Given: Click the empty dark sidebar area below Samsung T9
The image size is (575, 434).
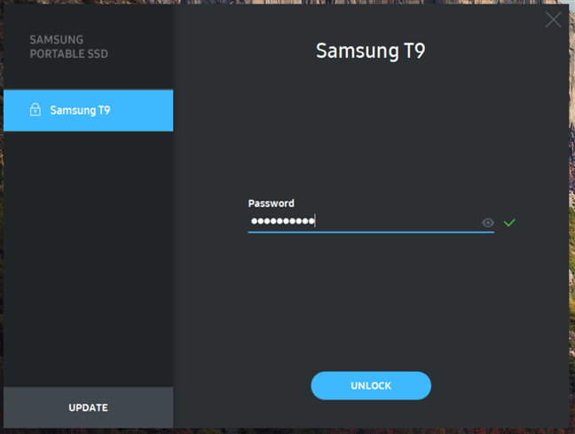Looking at the screenshot, I should (x=89, y=256).
